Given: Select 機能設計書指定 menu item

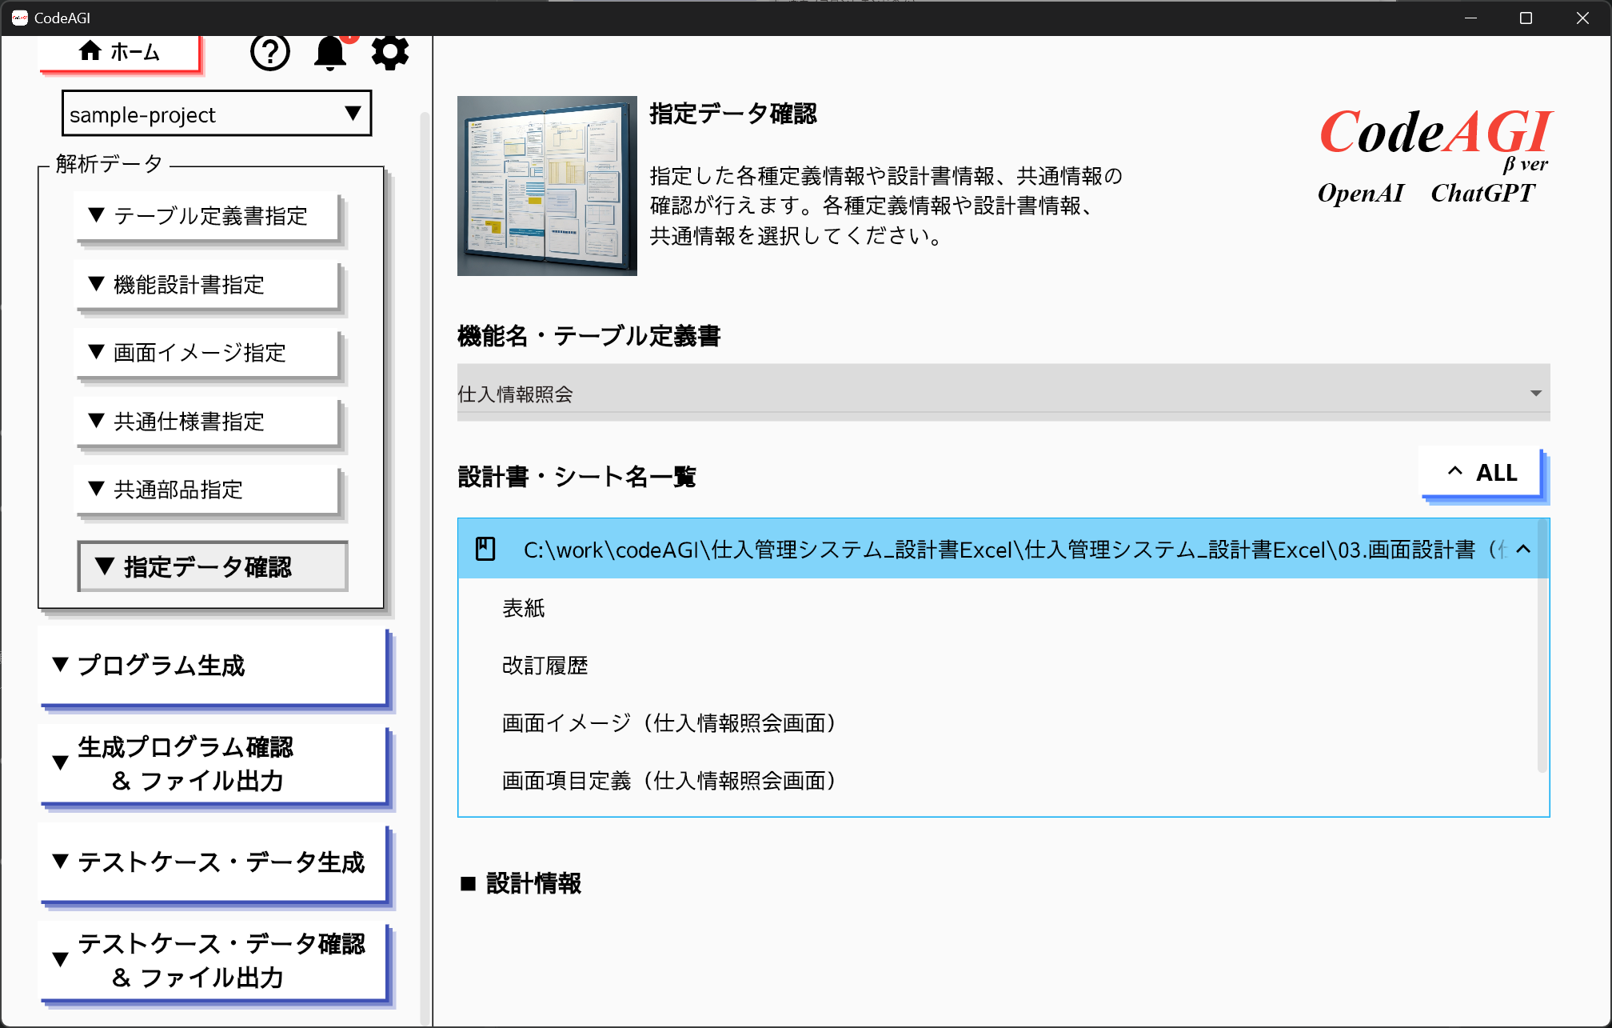Looking at the screenshot, I should click(207, 285).
